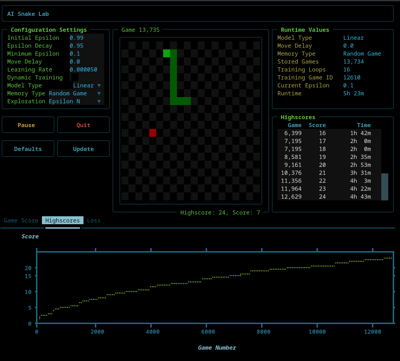Pause the snake training run

(28, 125)
